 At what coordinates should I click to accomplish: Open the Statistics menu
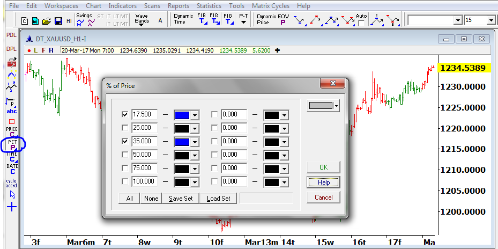click(209, 6)
